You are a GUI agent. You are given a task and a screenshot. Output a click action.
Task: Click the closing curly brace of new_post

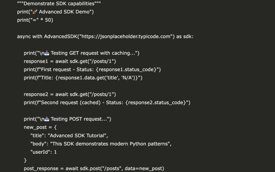point(25,160)
